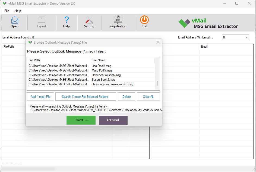The image size is (256, 172).
Task: Click the green Next button
Action: [x=81, y=120]
